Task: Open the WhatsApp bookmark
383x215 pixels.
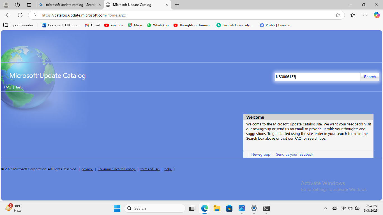Action: [x=158, y=25]
